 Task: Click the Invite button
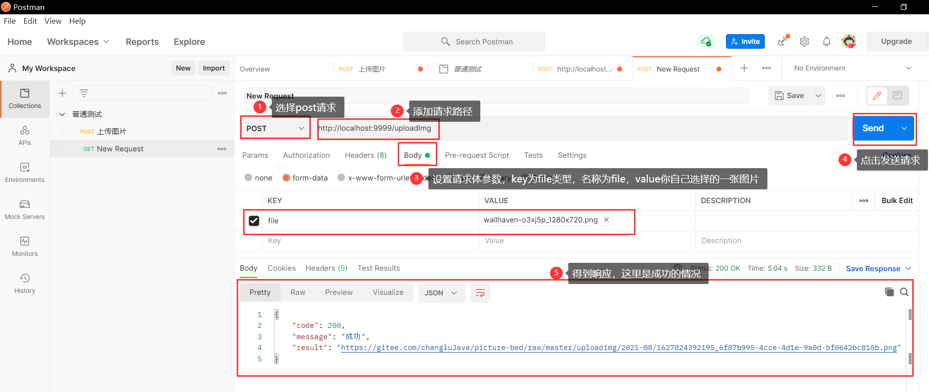tap(745, 41)
